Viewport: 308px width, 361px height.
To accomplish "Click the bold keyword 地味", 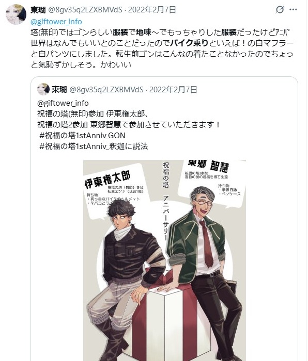I will pyautogui.click(x=144, y=32).
